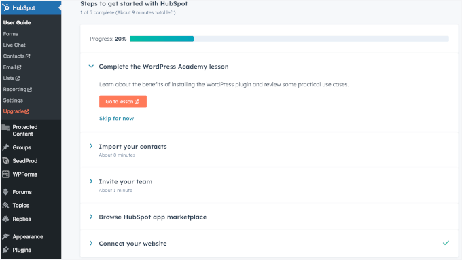The width and height of the screenshot is (462, 260).
Task: Click the Topics icon in sidebar
Action: click(x=5, y=206)
